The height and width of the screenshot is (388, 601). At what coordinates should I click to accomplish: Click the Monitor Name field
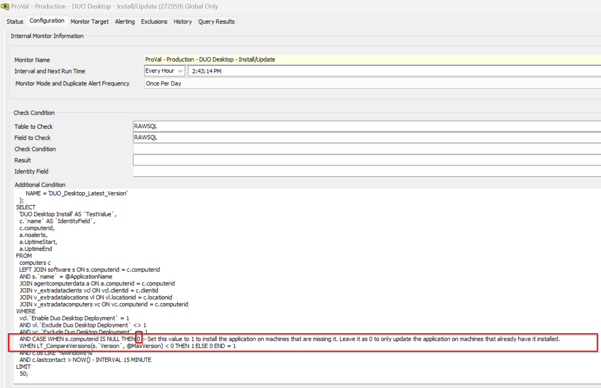[372, 59]
